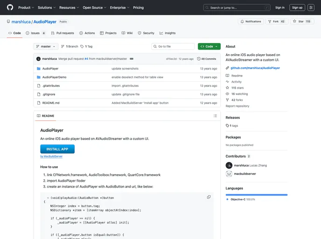The image size is (321, 239).
Task: Expand the Product menu
Action: (26, 7)
